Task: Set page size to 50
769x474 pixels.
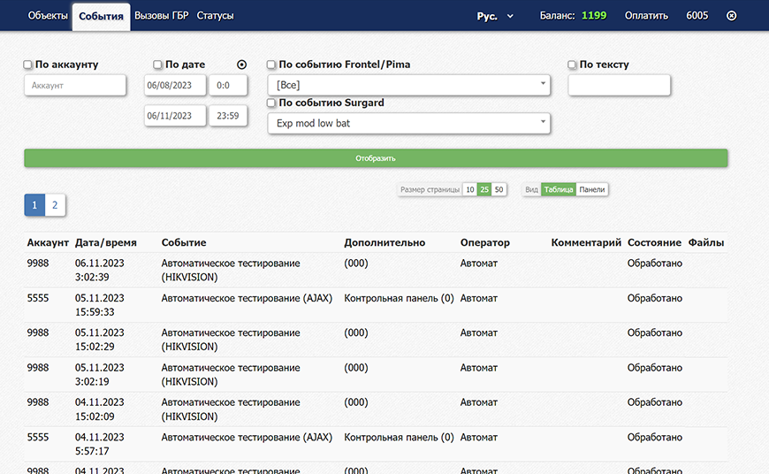Action: coord(499,189)
